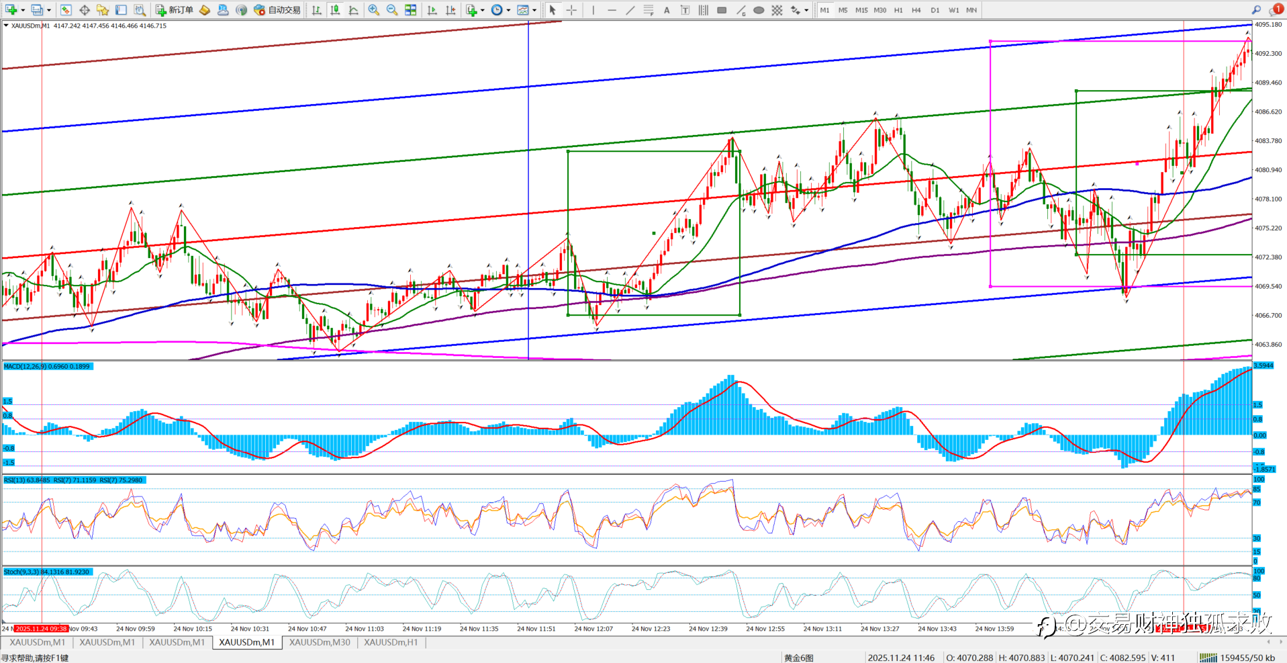Set timeframe to H4

pos(916,10)
